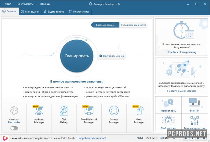Follow the Перейти к моим задачам link
Image resolution: width=210 pixels, height=142 pixels.
[x=181, y=91]
